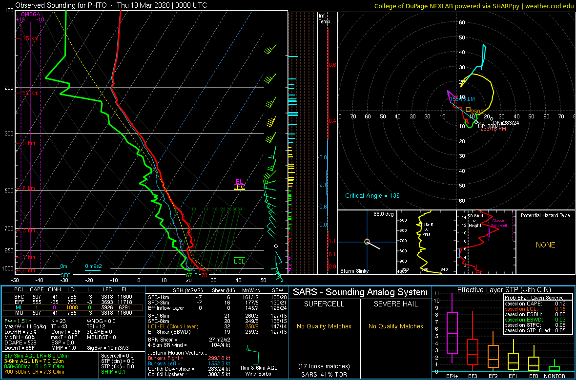Click the red based on LCL: 0.15 entry
The height and width of the screenshot is (380, 576).
click(x=535, y=309)
